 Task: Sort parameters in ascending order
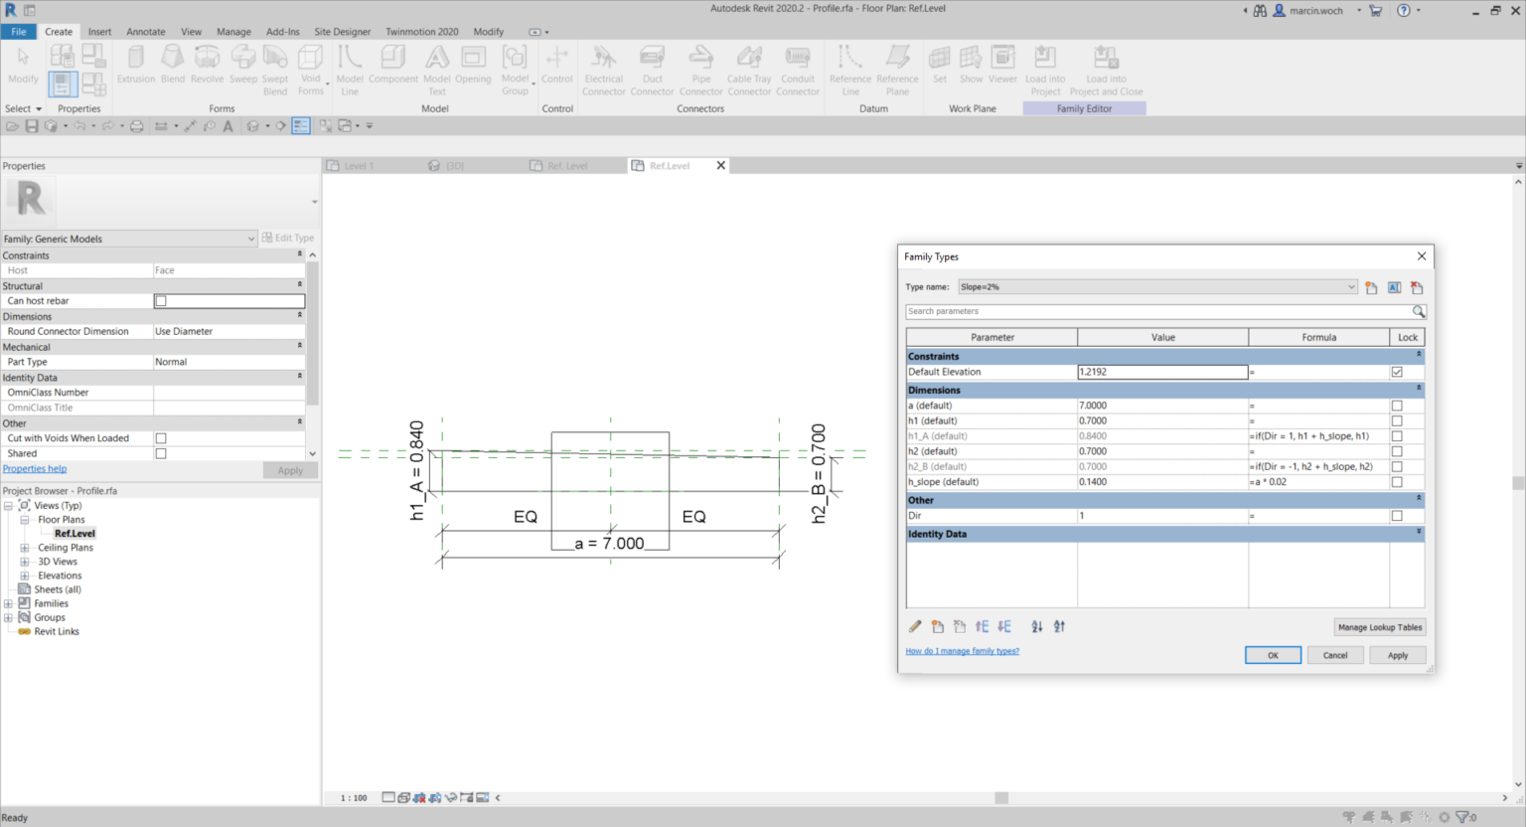coord(1036,626)
